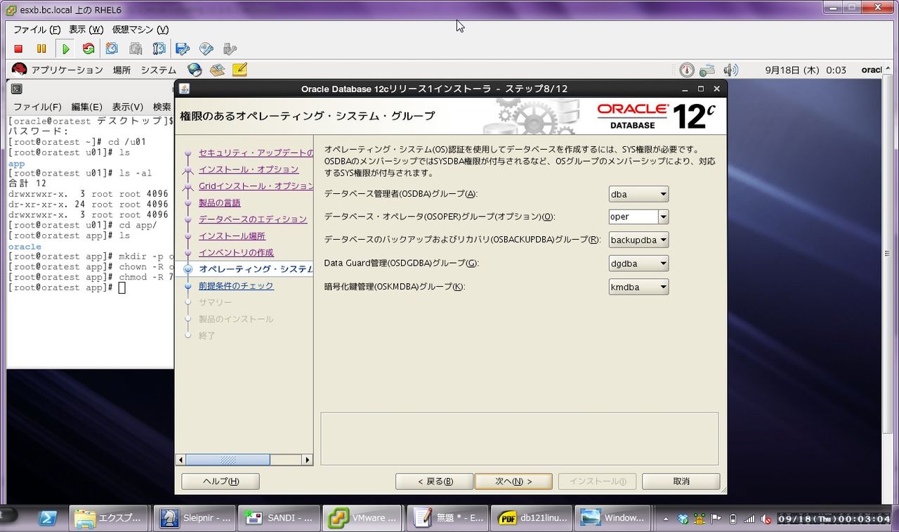Click the volume speaker icon on GNOME panel
The image size is (899, 532).
(x=731, y=70)
